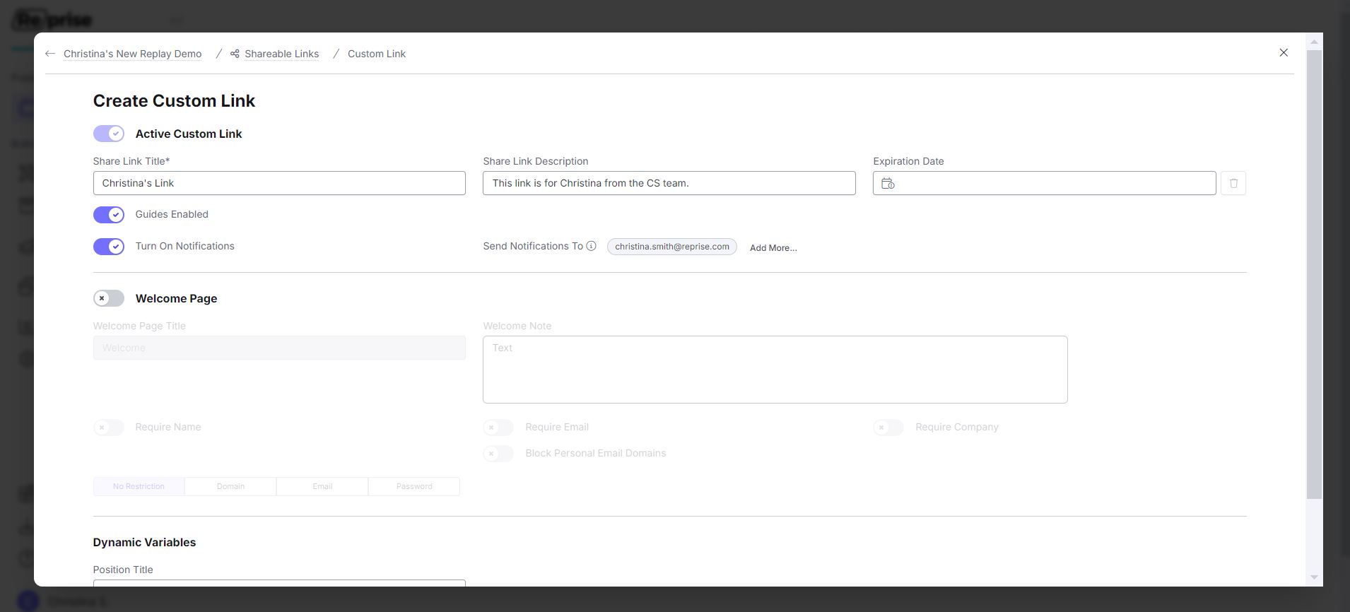
Task: Toggle the Require Name switch
Action: pos(109,427)
